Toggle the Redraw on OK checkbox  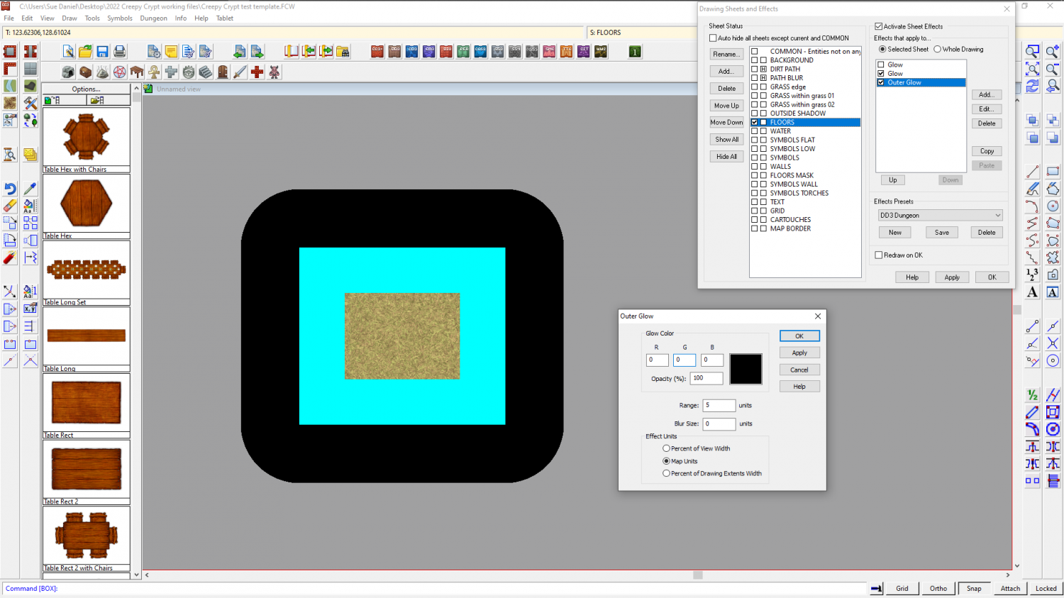click(878, 255)
